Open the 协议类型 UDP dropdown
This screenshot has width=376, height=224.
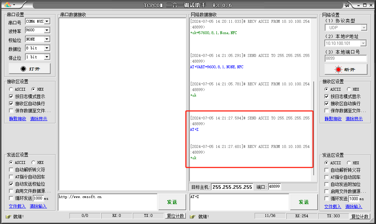(364, 28)
